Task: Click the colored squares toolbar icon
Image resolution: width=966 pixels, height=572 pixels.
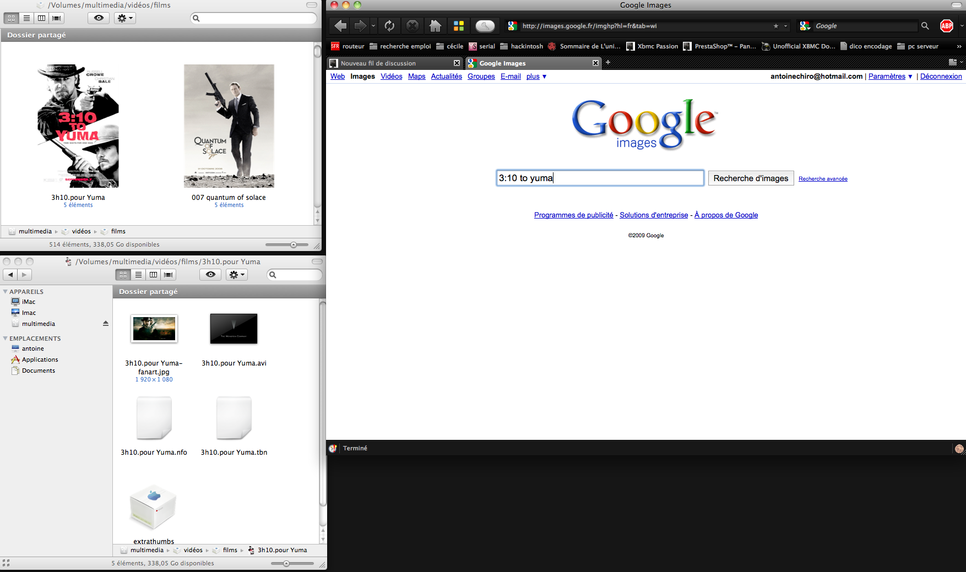Action: [459, 26]
